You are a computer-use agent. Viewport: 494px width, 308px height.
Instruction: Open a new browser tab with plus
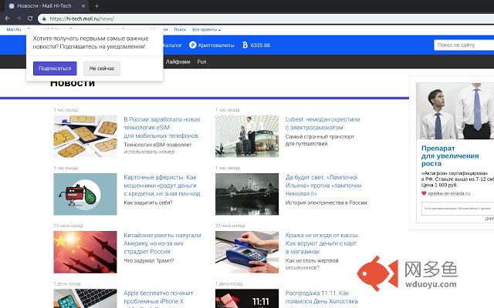click(x=96, y=5)
